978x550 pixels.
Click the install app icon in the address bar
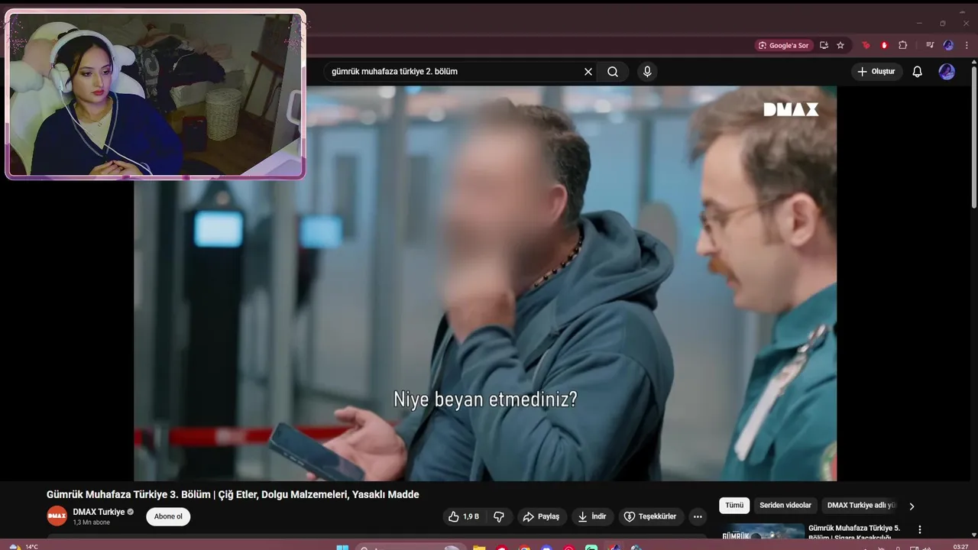tap(824, 45)
